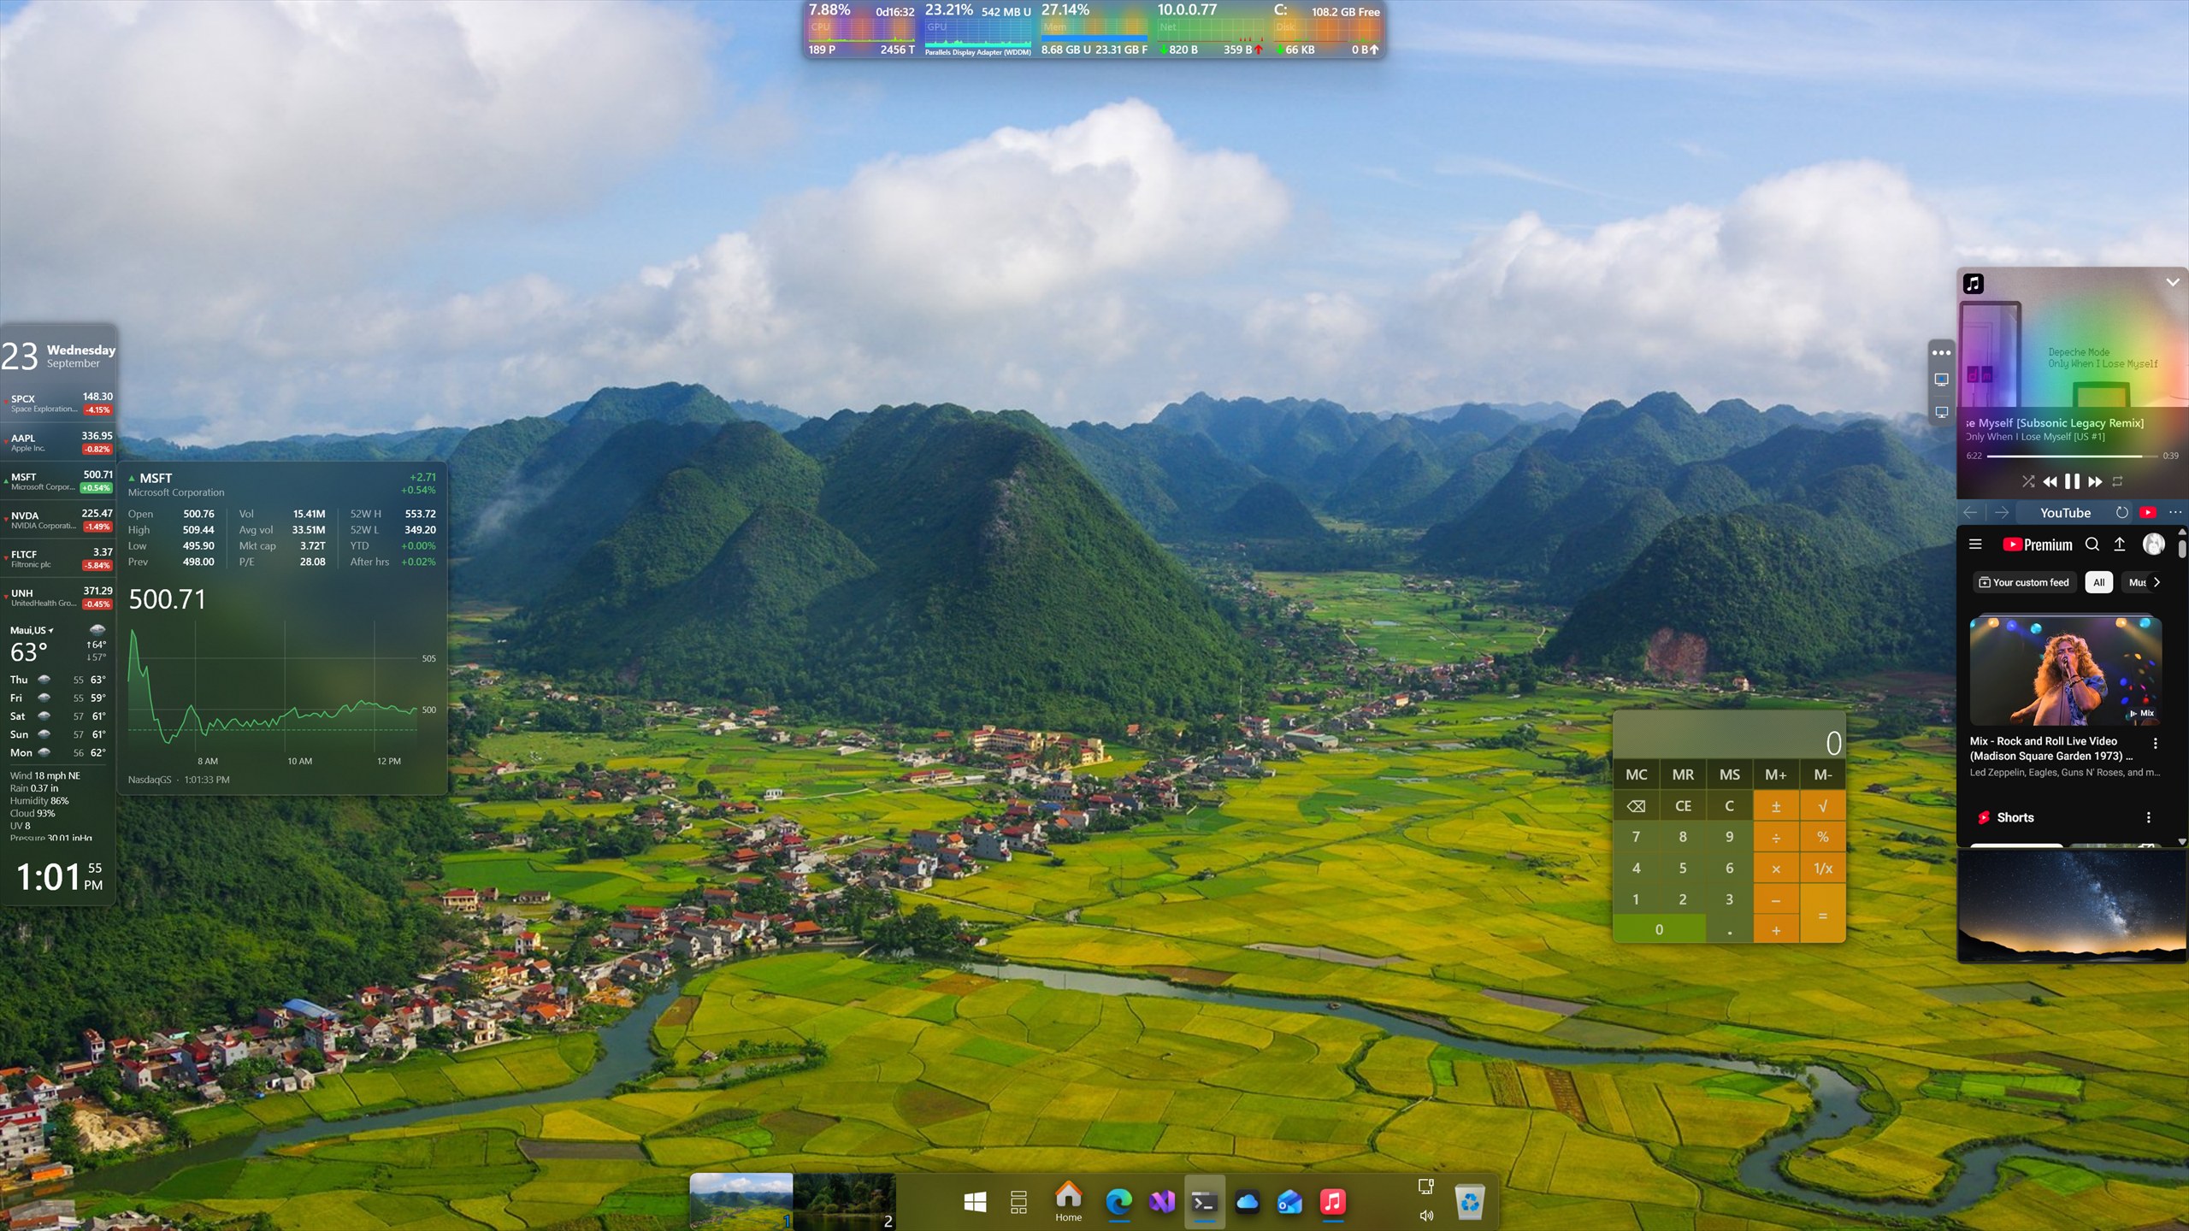Viewport: 2189px width, 1231px height.
Task: Skip to next track in music widget
Action: pyautogui.click(x=2095, y=482)
